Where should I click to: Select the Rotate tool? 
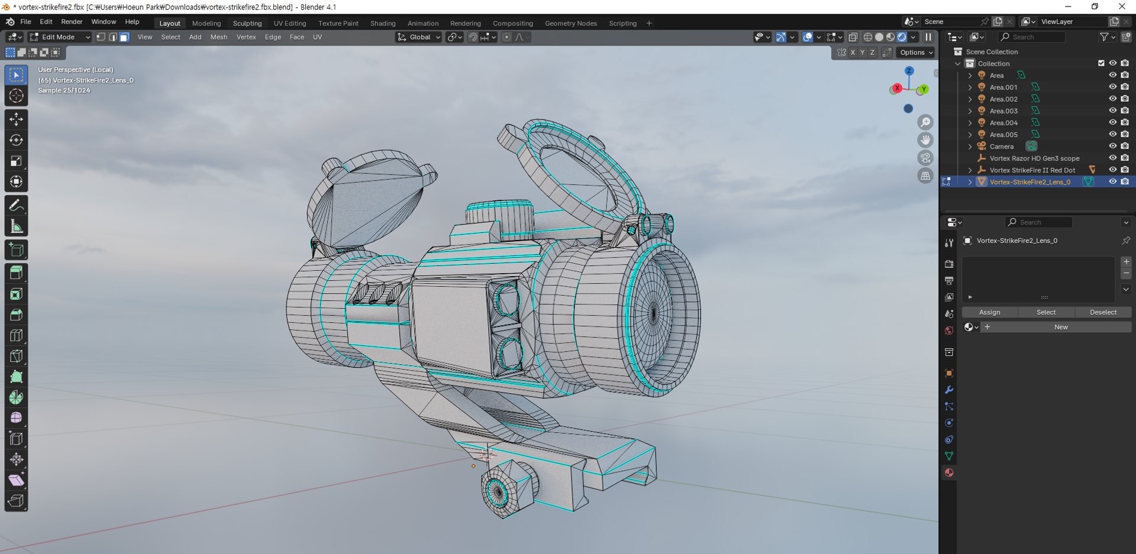[16, 140]
